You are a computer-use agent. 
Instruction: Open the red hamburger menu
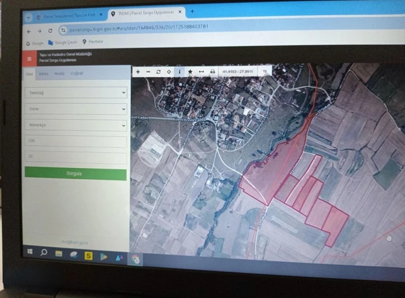[29, 59]
